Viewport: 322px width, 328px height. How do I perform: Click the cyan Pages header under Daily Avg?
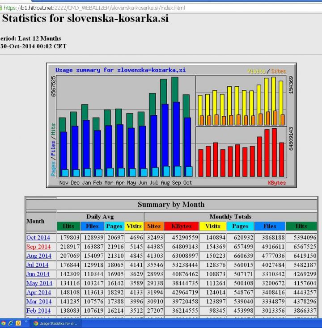[x=114, y=226]
